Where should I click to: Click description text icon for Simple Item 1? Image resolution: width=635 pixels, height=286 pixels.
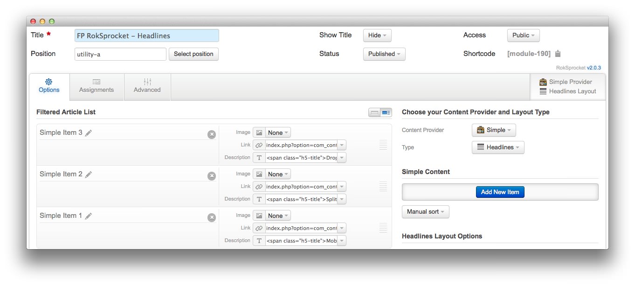tap(259, 241)
